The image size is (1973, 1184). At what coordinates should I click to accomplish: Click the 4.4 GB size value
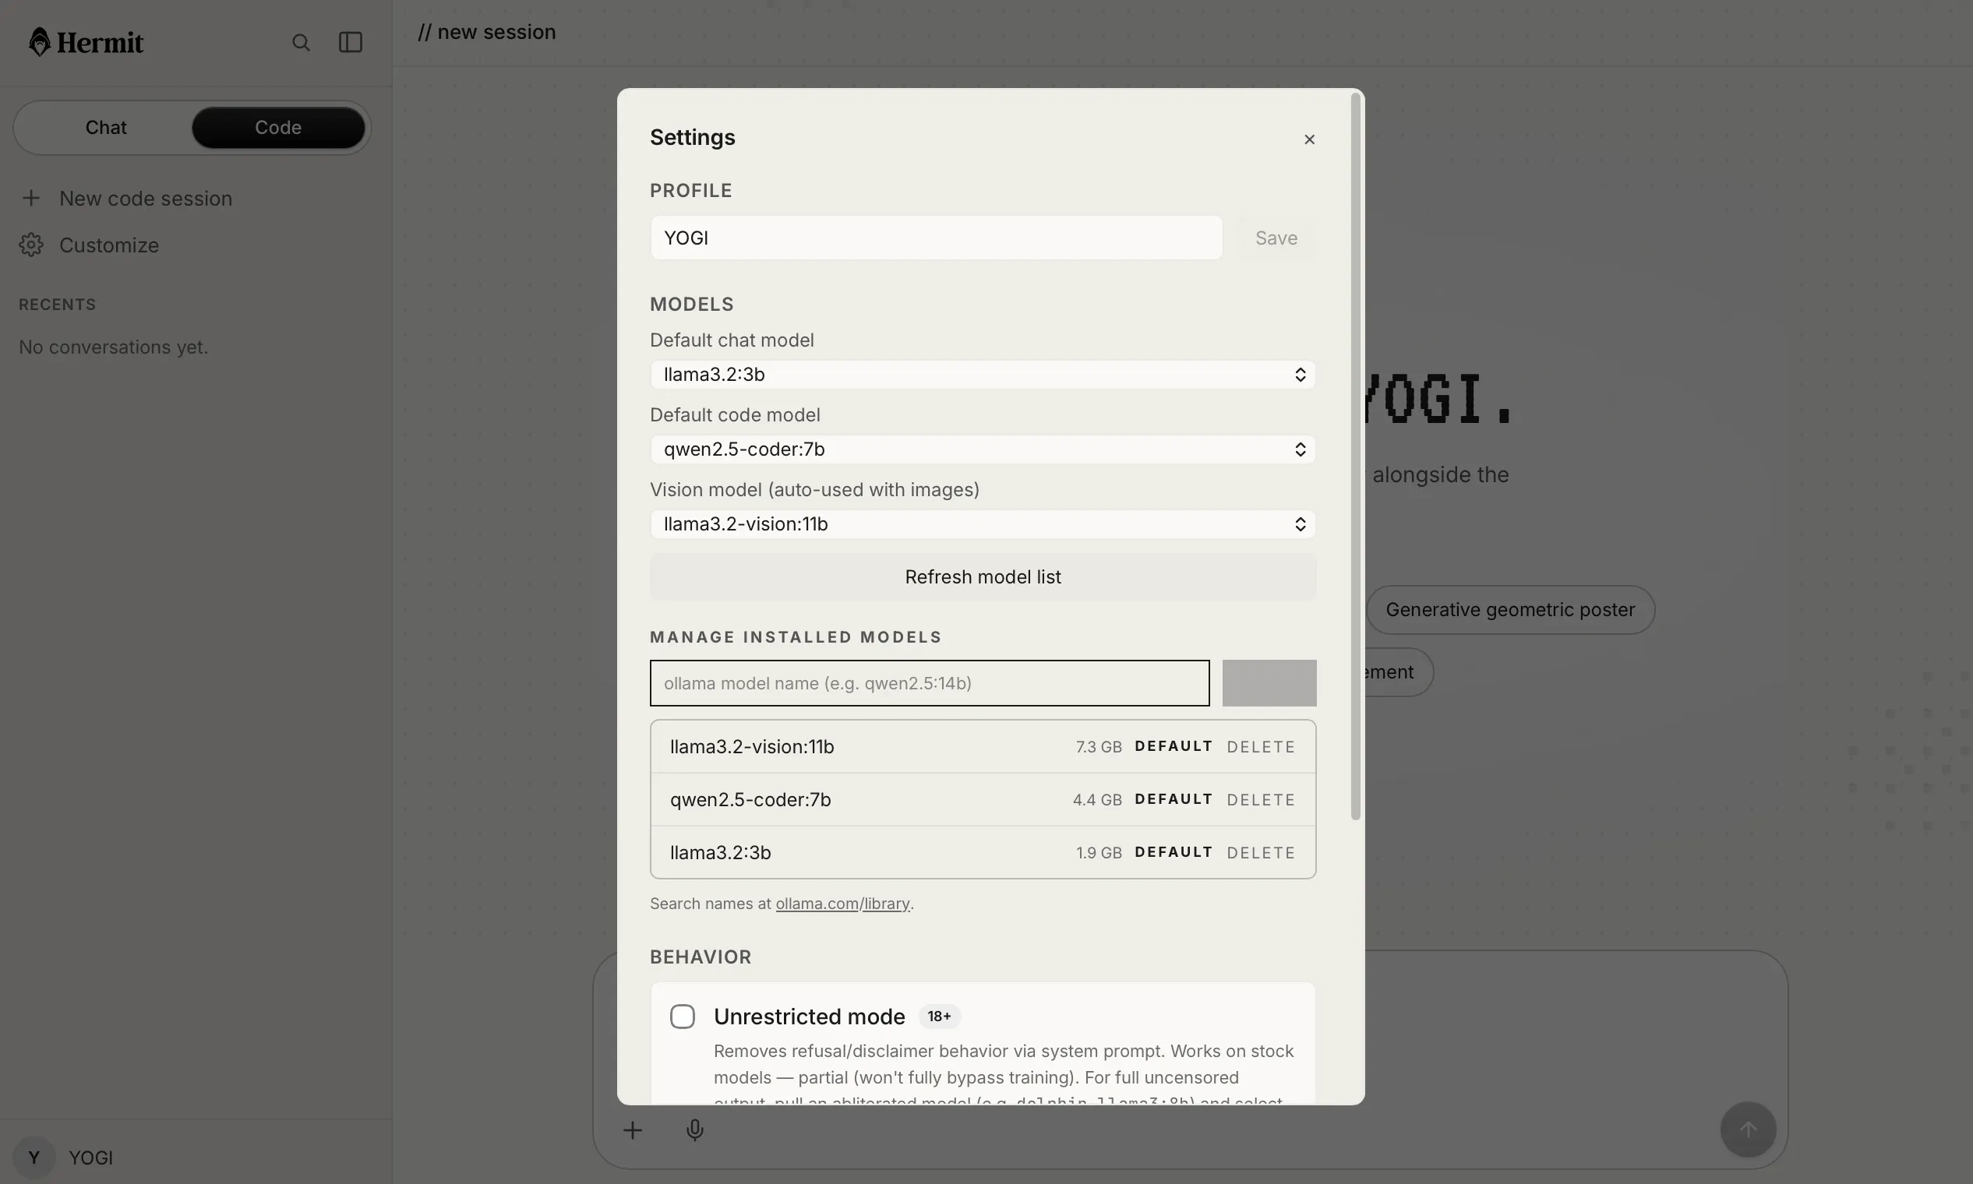[x=1096, y=799]
